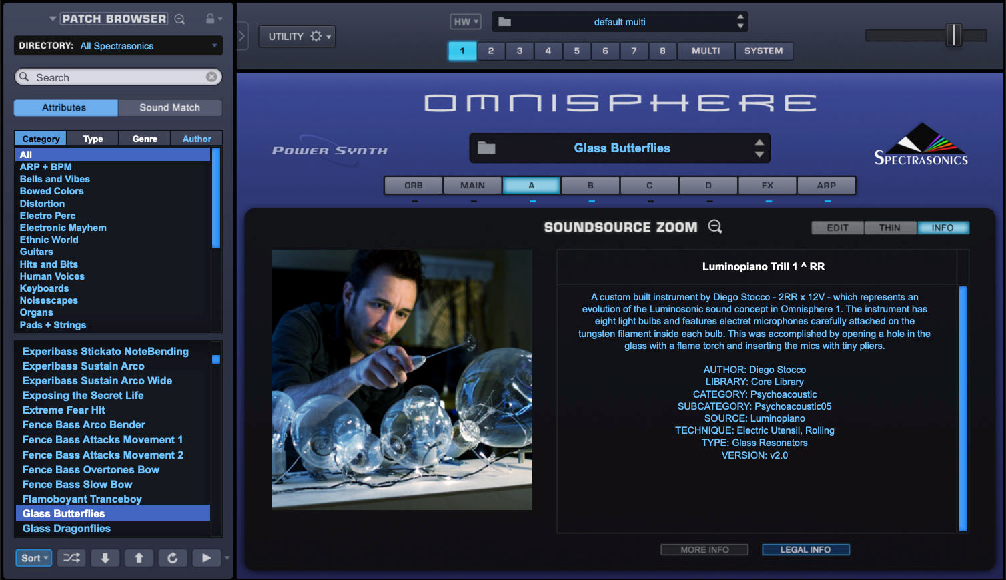Select the INFO view button

tap(943, 228)
